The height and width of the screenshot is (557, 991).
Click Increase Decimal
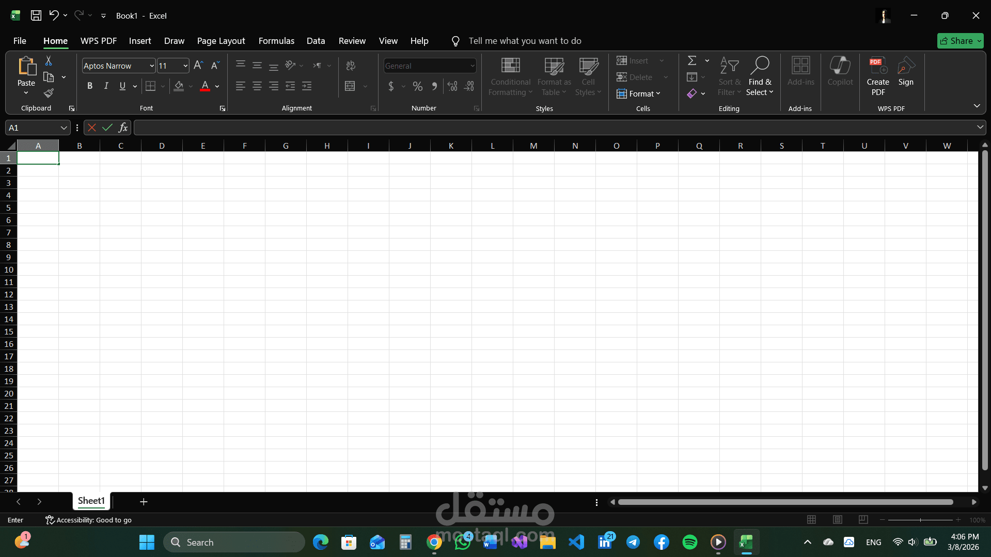(x=453, y=86)
